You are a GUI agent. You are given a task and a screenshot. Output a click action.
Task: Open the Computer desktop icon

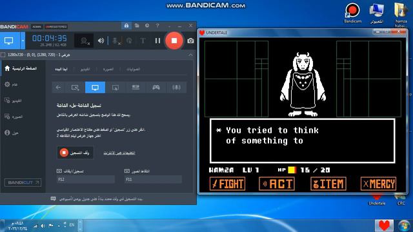point(377,13)
